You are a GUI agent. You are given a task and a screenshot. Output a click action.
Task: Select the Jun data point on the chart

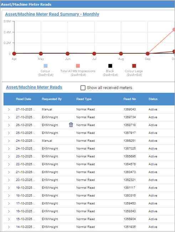[x=68, y=54]
